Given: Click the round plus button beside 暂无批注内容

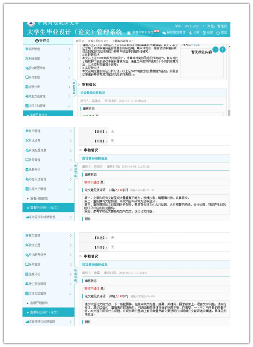Looking at the screenshot, I should click(222, 49).
